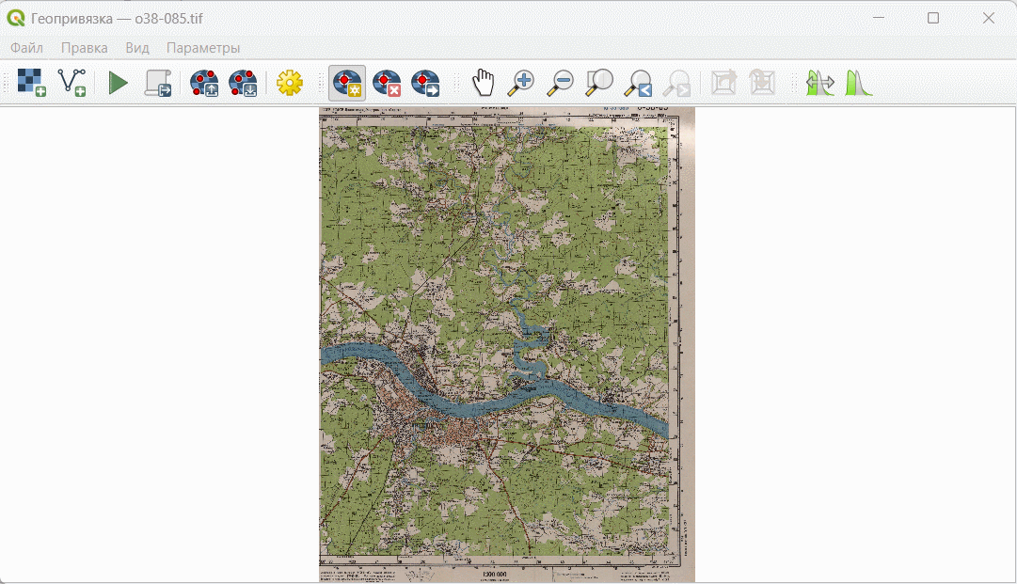Start georeferencing with the green play button
Screen dimensions: 1017x584
click(x=118, y=83)
